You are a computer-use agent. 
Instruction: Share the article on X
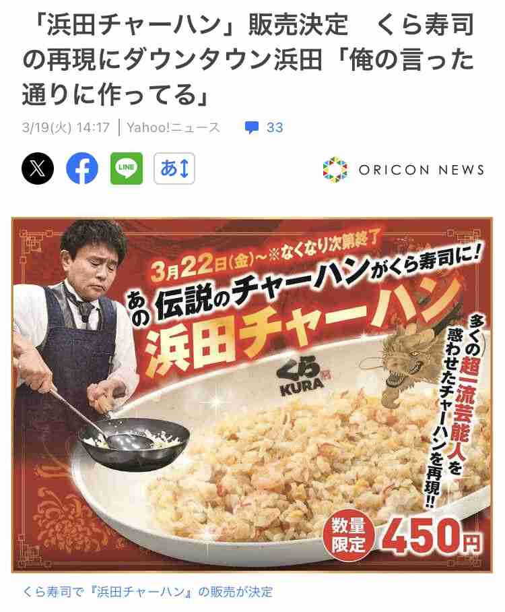tap(38, 169)
